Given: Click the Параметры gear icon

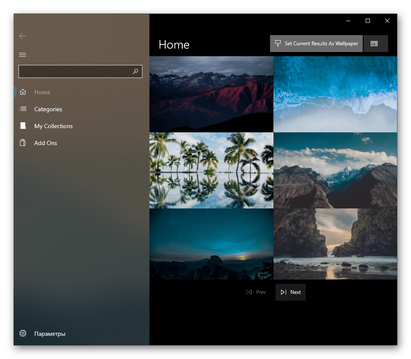Looking at the screenshot, I should pyautogui.click(x=23, y=334).
